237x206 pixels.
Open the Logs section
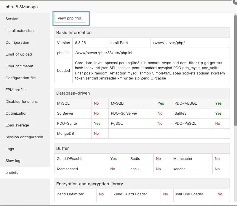tap(10, 149)
